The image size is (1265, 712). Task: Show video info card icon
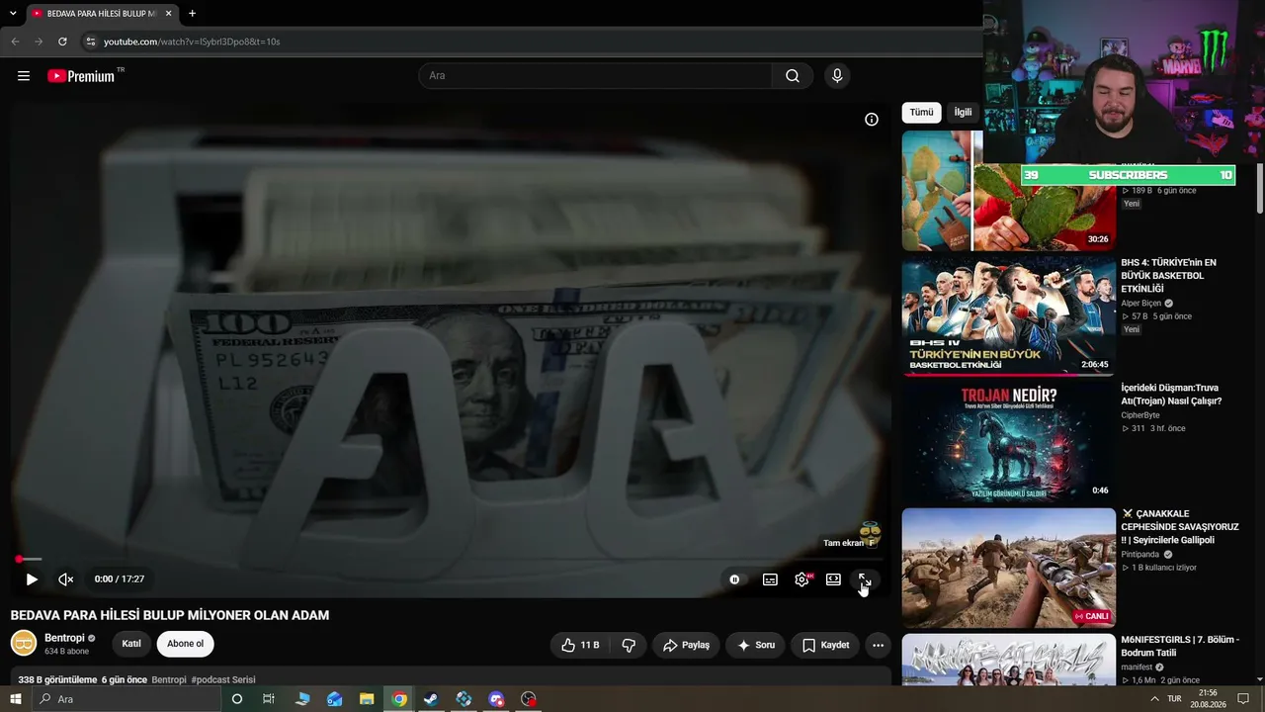coord(872,120)
